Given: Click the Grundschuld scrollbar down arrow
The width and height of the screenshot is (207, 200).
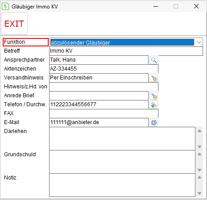Looking at the screenshot, I should (x=199, y=170).
